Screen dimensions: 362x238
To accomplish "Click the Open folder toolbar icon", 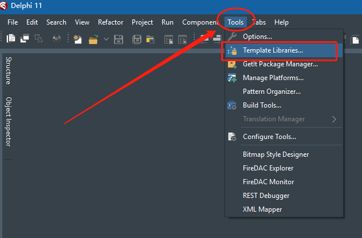I will (x=93, y=39).
